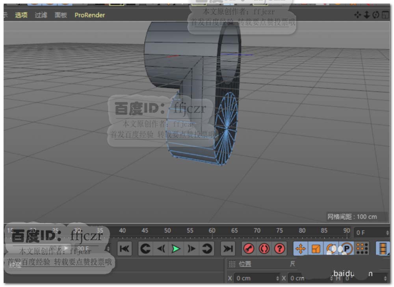Viewport: 394px width, 287px height.
Task: Open the ProRender viewport menu
Action: (90, 15)
